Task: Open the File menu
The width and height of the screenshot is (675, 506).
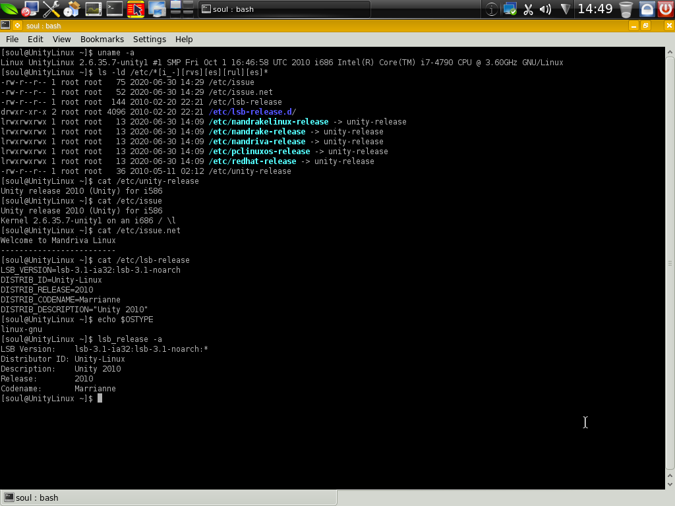Action: (x=12, y=39)
